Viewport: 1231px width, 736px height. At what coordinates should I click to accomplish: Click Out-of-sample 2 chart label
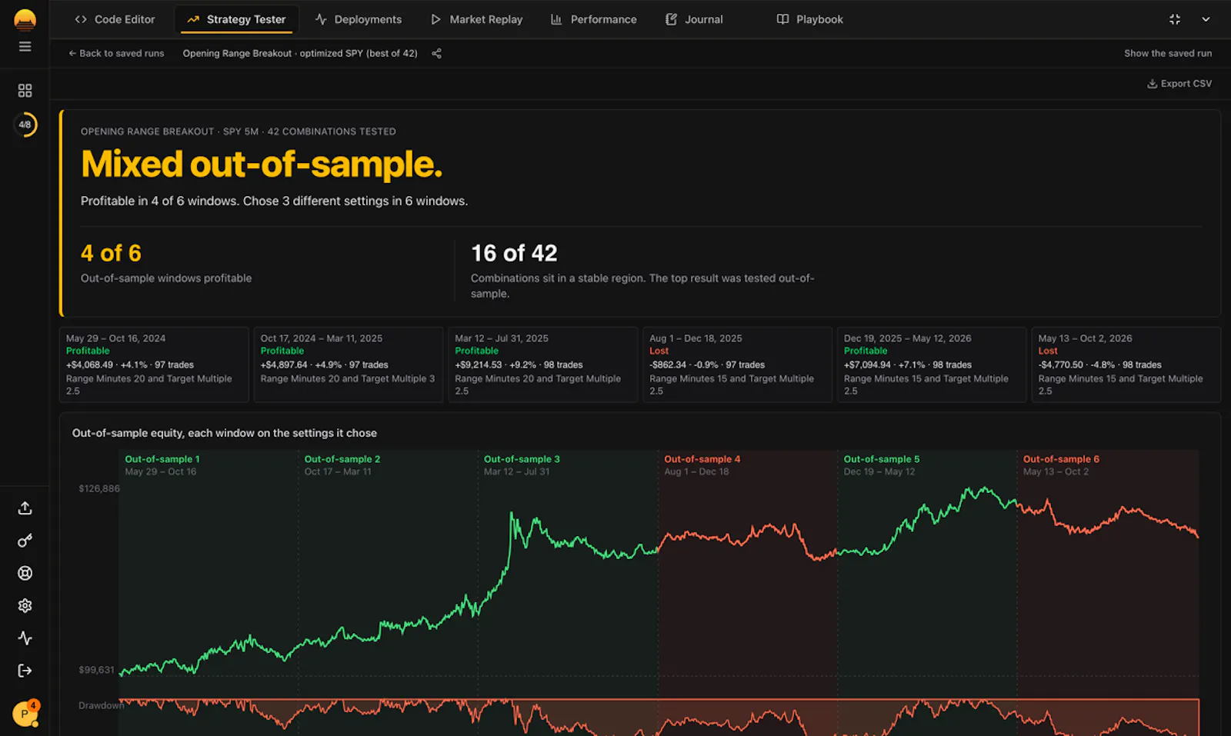pyautogui.click(x=342, y=459)
